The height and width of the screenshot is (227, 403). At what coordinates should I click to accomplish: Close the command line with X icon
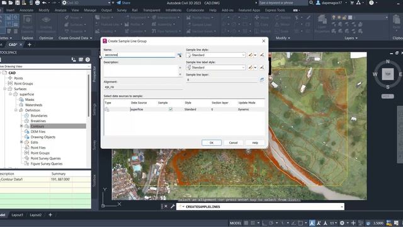click(166, 206)
